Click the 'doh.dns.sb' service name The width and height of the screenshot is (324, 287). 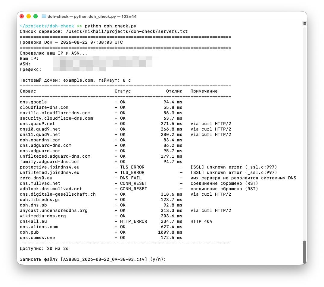pyautogui.click(x=33, y=205)
